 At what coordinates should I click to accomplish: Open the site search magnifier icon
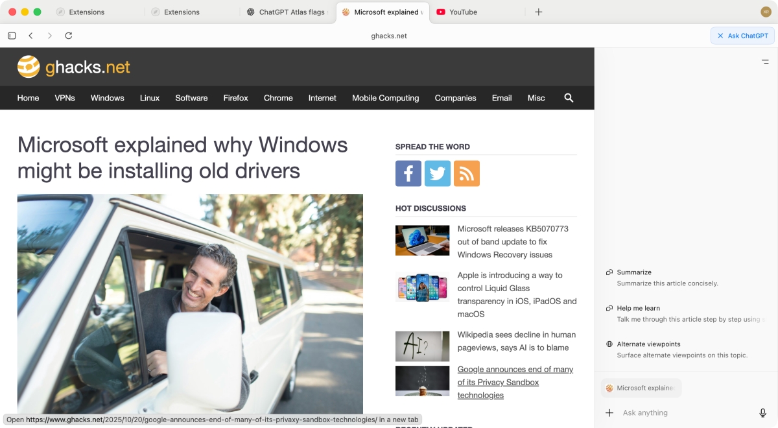click(569, 98)
